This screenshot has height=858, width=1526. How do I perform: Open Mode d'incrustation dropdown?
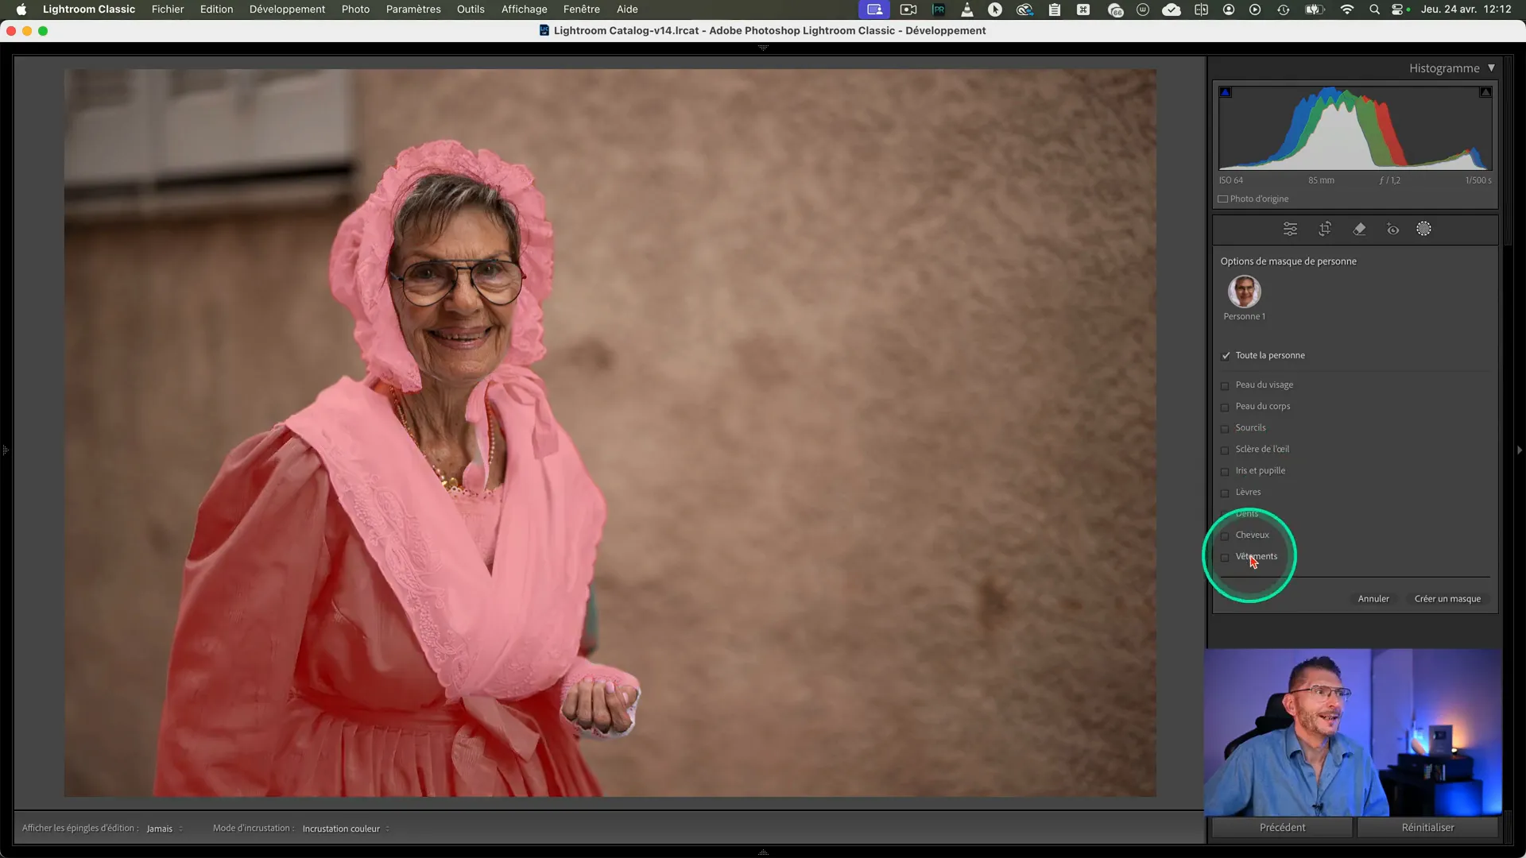tap(346, 829)
